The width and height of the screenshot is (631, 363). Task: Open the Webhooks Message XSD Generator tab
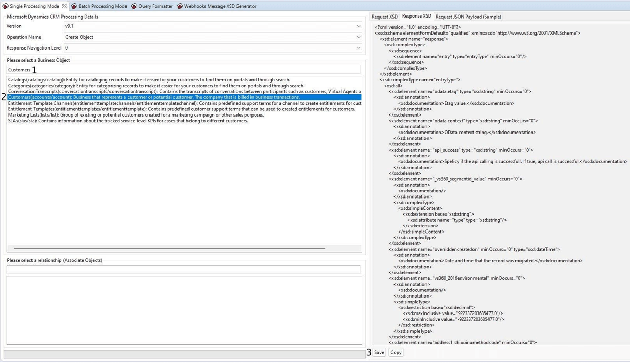pyautogui.click(x=216, y=6)
